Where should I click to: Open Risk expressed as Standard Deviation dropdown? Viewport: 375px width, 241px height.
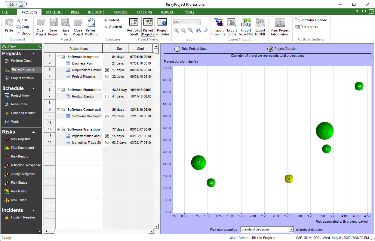tap(291, 229)
